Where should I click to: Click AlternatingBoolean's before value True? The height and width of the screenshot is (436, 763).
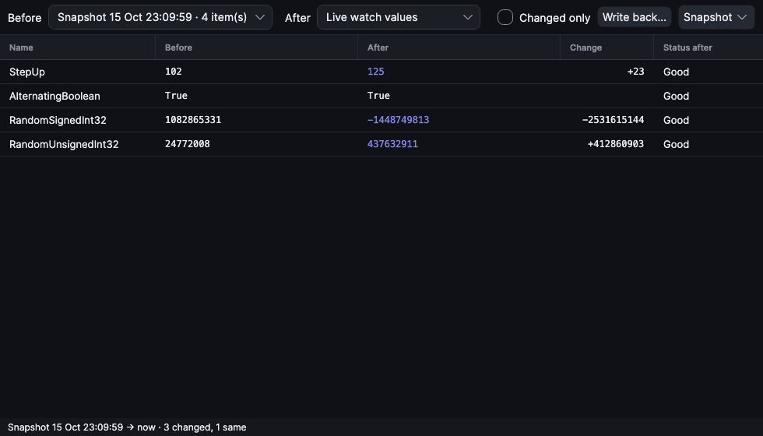176,96
